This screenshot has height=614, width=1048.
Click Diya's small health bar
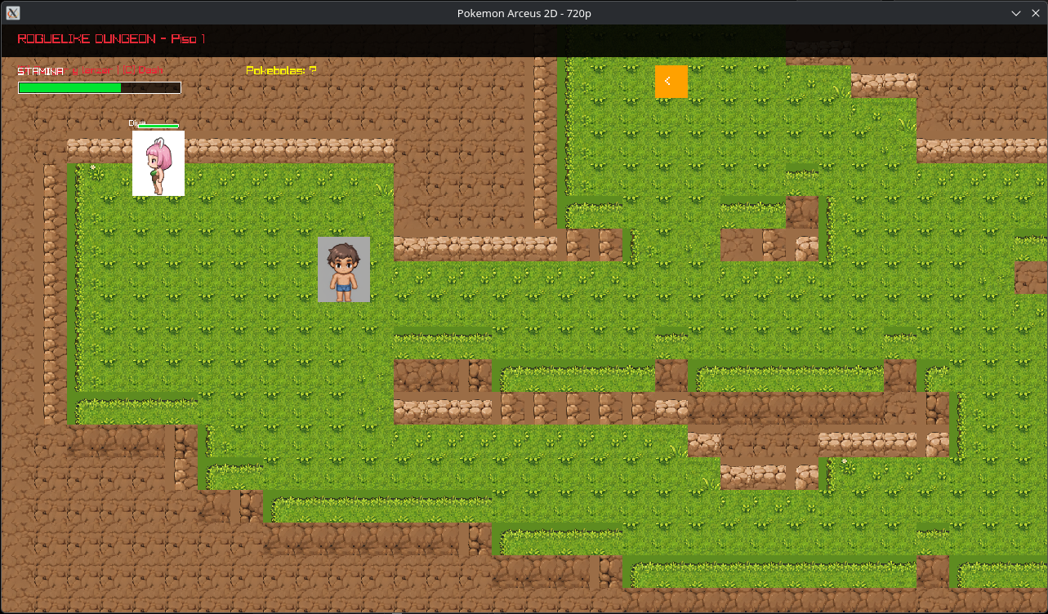pyautogui.click(x=158, y=126)
